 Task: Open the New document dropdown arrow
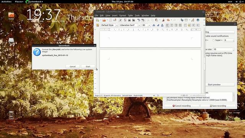(x=101, y=20)
